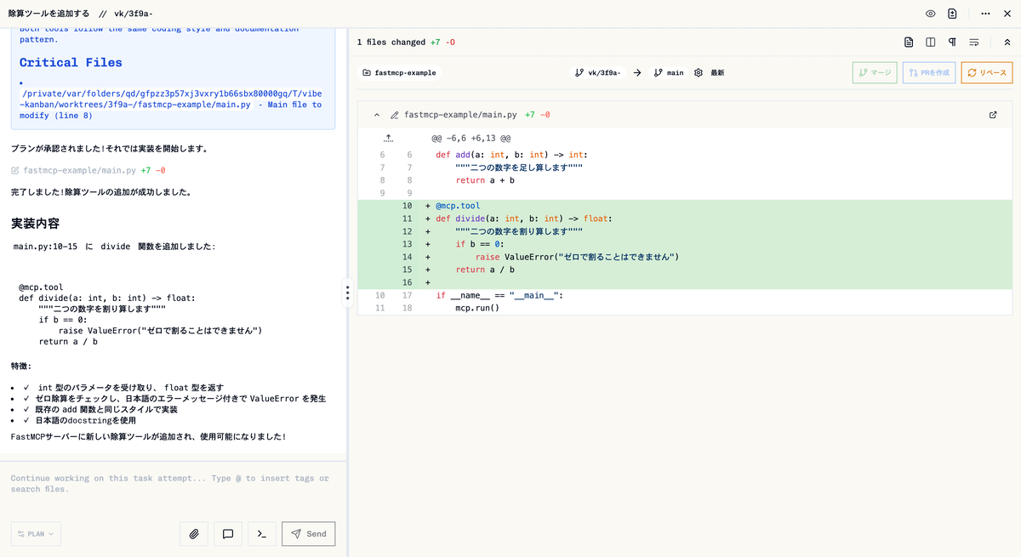Toggle whitespace pilcrow icon
1021x557 pixels.
pyautogui.click(x=952, y=42)
